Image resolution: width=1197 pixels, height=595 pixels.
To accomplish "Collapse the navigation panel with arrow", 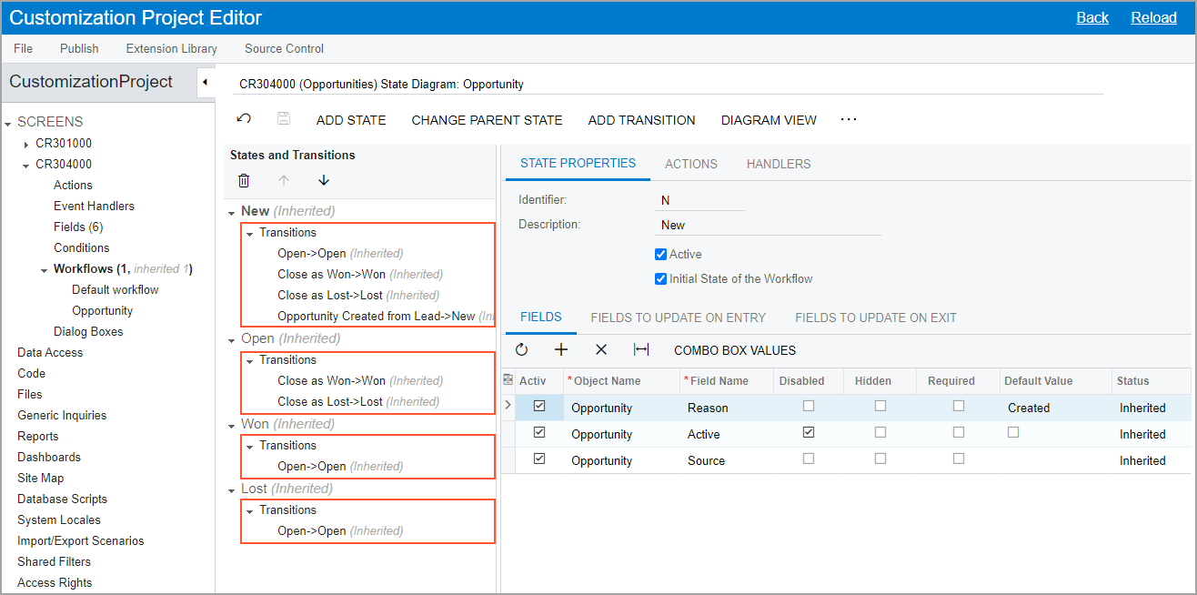I will click(206, 82).
